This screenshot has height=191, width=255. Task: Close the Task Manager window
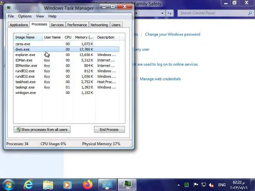[125, 7]
